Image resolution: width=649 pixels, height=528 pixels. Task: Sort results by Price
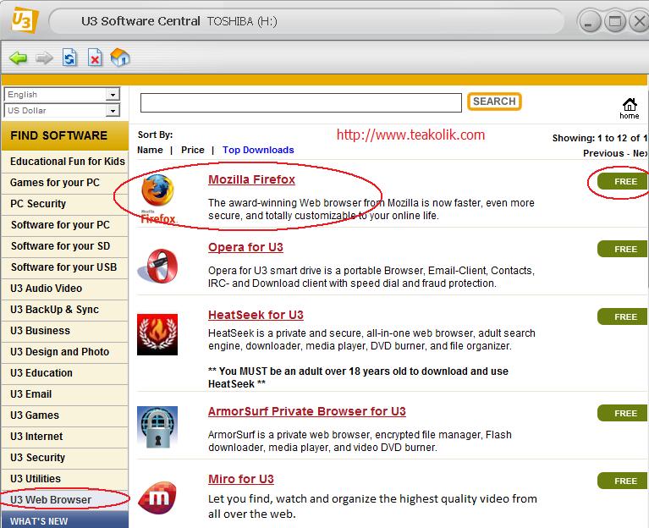coord(192,150)
